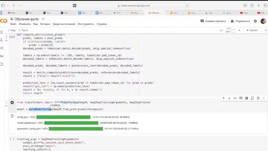Open more cell actions menu
Image resolution: width=268 pixels, height=151 pixels.
point(264,98)
